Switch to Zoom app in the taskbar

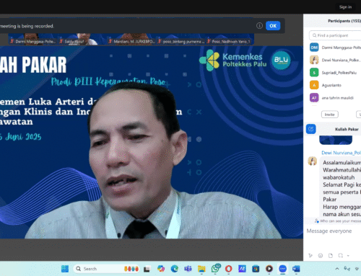(282, 269)
